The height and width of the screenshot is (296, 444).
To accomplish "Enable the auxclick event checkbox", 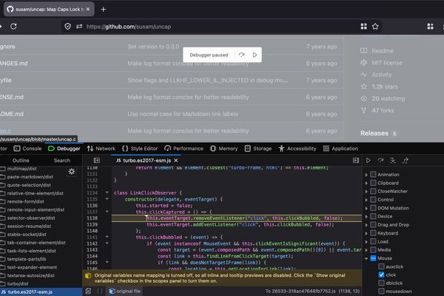I will [381, 266].
